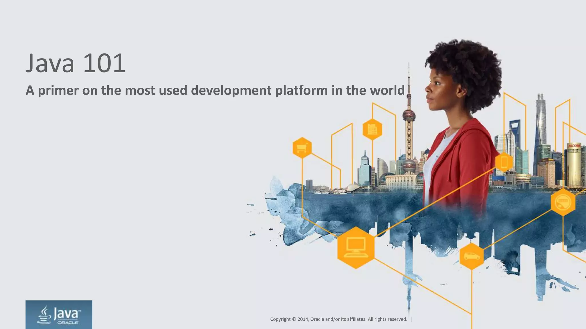Click the Java Oracle logo
Viewport: 586px width, 329px height.
tap(59, 314)
